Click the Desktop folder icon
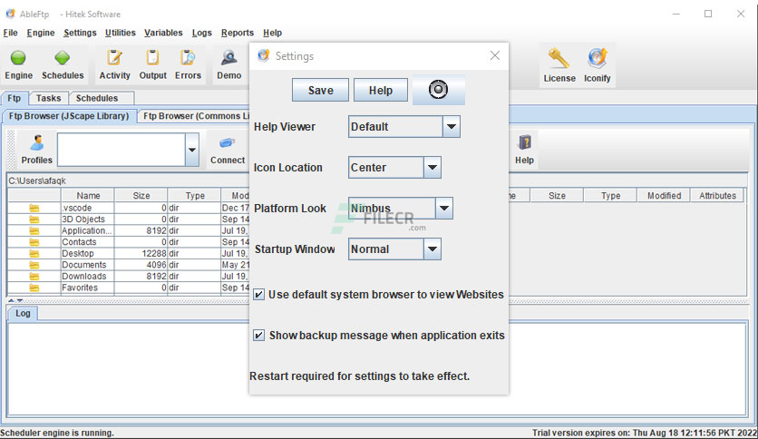Image resolution: width=758 pixels, height=439 pixels. click(x=34, y=253)
